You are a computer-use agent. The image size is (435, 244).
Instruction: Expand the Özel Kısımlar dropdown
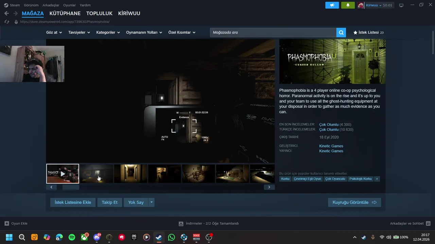click(x=182, y=33)
